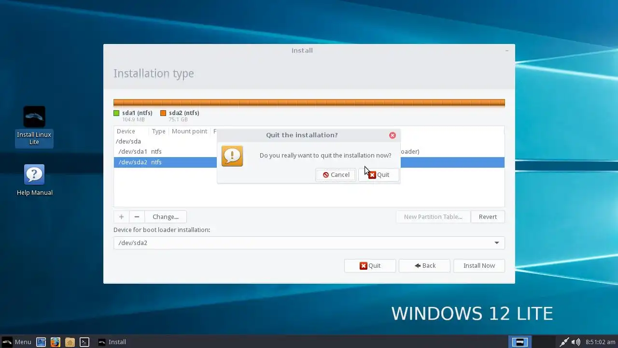Select the /dev/sda1 ntfs row
Image resolution: width=618 pixels, height=348 pixels.
pos(309,151)
